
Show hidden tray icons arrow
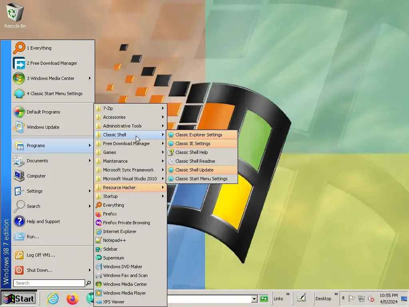[x=343, y=298]
